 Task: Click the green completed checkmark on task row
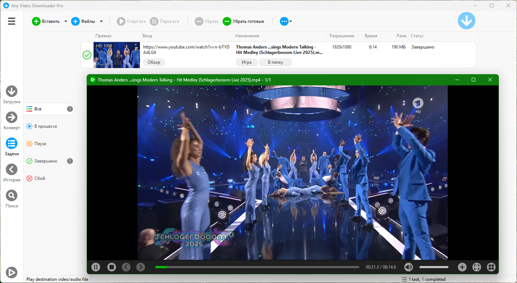click(87, 55)
